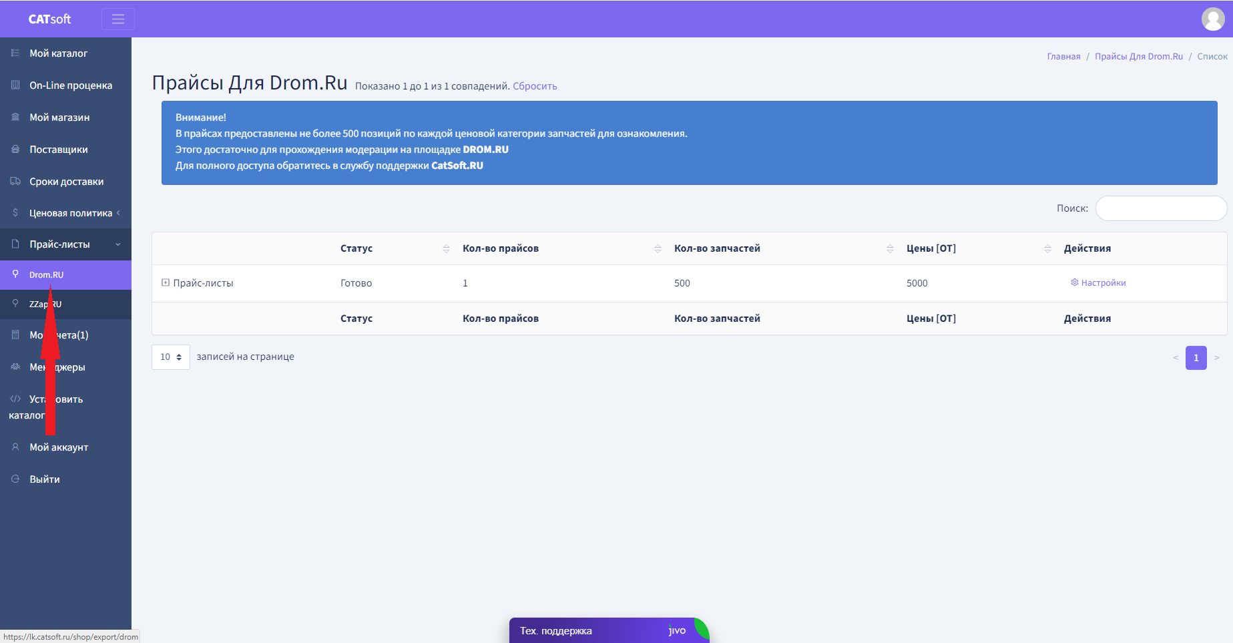Click the CATsoft logo

(x=49, y=19)
